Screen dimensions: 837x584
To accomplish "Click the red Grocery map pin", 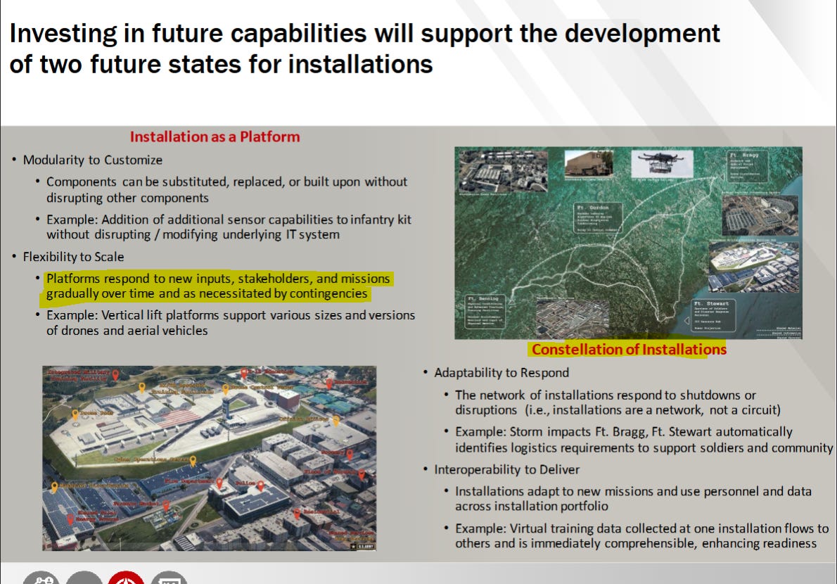I will click(x=350, y=455).
